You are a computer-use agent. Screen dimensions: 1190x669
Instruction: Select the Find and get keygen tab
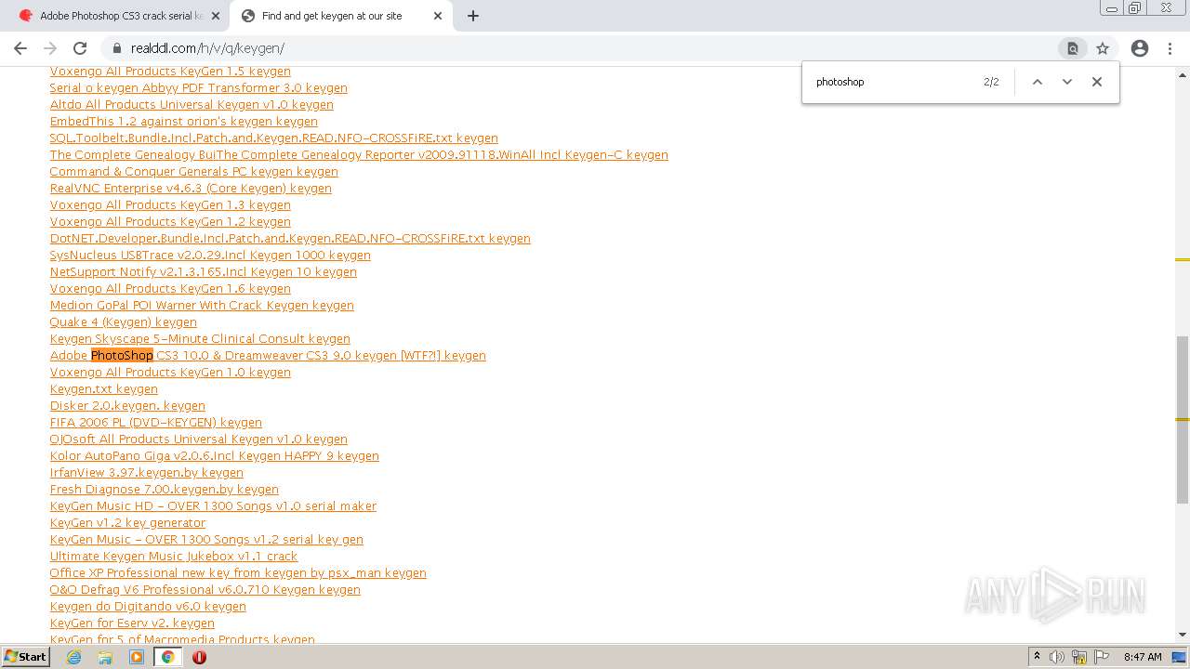[341, 16]
